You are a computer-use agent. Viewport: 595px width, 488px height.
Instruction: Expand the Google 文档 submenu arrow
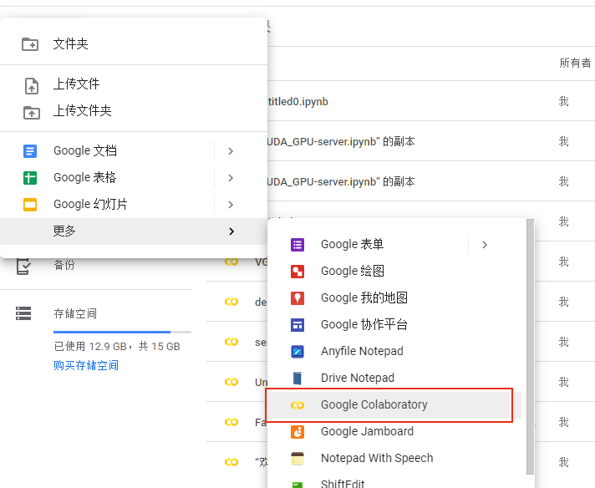[231, 151]
